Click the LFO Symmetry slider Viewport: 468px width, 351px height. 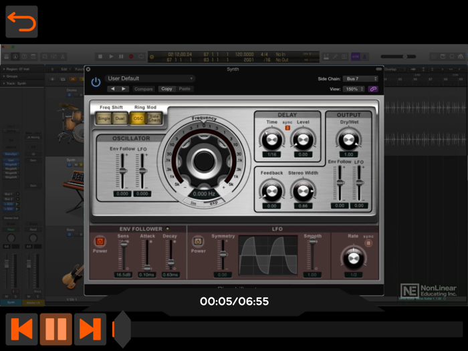[223, 255]
